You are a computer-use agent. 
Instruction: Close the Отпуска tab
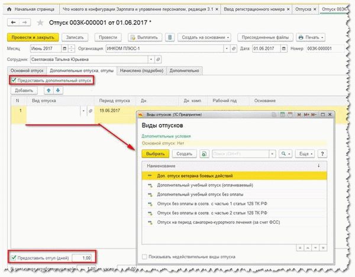315,9
